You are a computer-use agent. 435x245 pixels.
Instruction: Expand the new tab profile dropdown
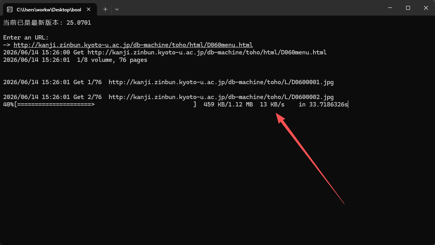tap(117, 9)
